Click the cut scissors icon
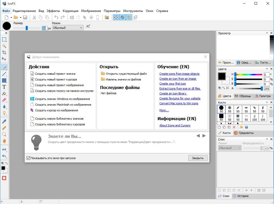274x204 pixels. 34,17
